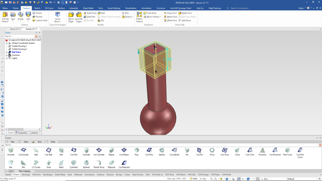Click the Loft feature tool
This screenshot has width=322, height=181.
click(x=28, y=16)
